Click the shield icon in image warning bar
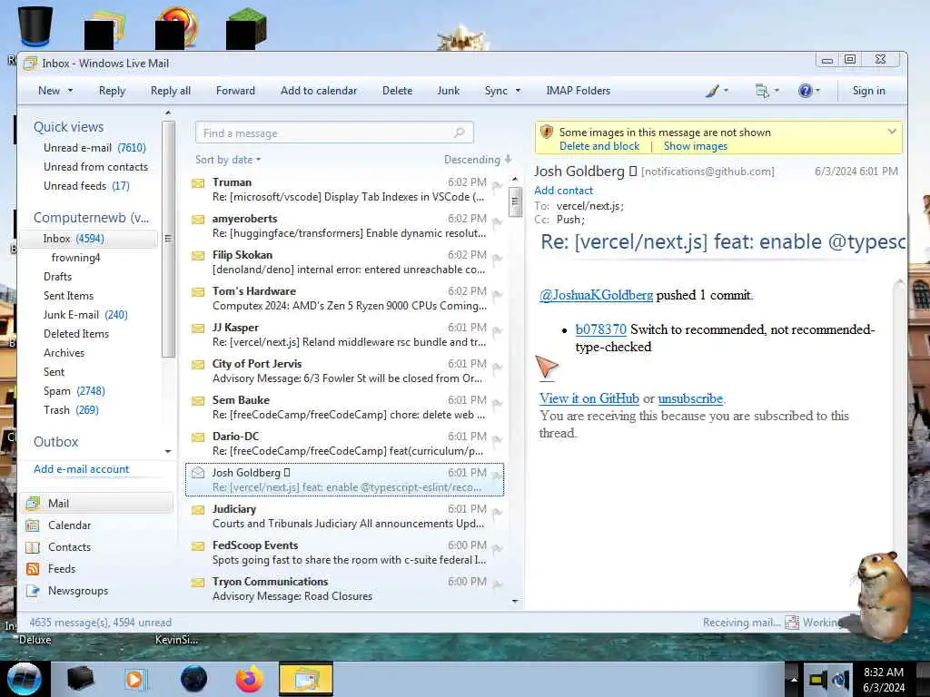This screenshot has height=697, width=930. pos(547,133)
